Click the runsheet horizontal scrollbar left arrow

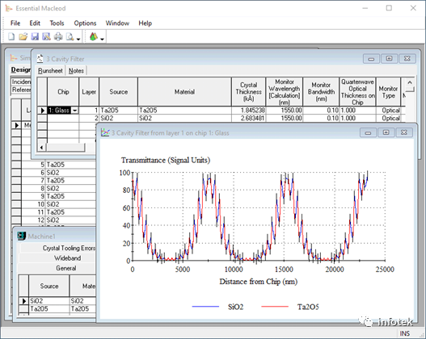click(41, 148)
